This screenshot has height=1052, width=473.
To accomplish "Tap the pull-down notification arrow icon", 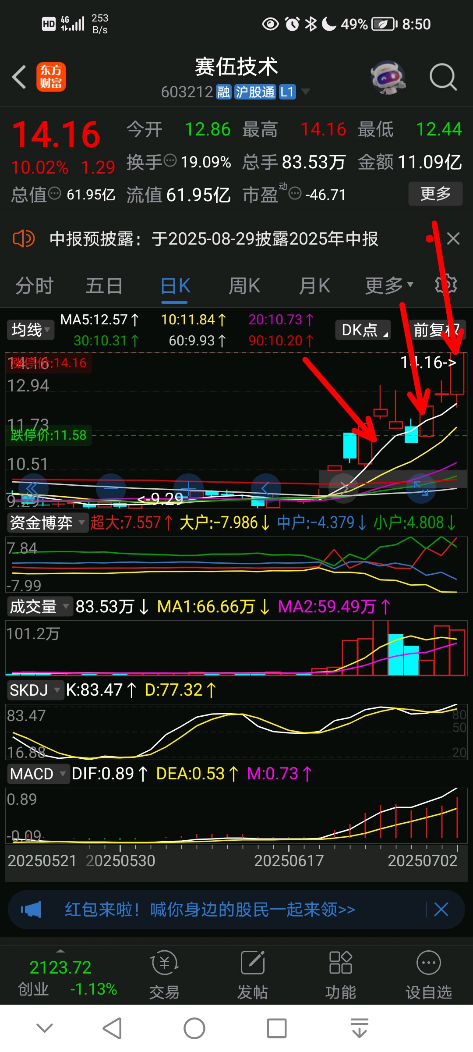I will tap(359, 1028).
